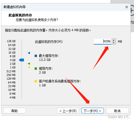Click the green square legend for 推荐内存
The image size is (134, 121).
click(36, 68)
